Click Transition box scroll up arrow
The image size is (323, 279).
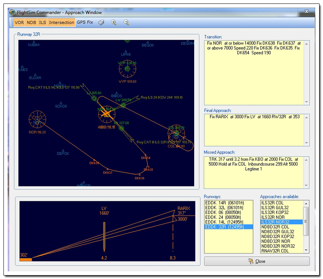click(306, 44)
